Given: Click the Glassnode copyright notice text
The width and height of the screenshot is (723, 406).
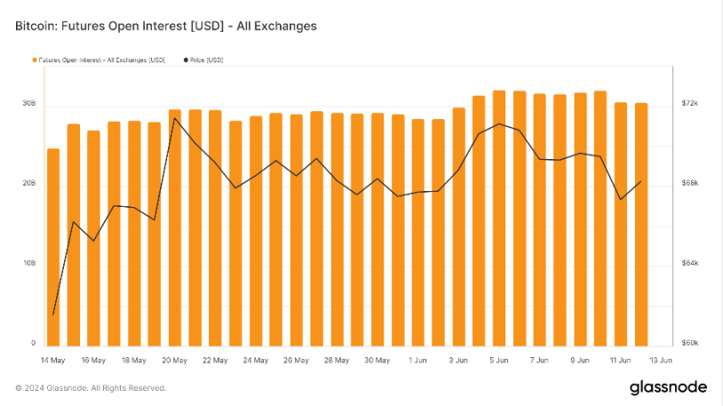Looking at the screenshot, I should click(x=91, y=388).
